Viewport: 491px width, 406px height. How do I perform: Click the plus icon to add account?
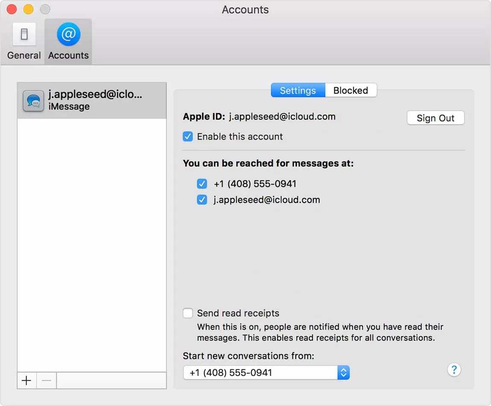[x=26, y=380]
